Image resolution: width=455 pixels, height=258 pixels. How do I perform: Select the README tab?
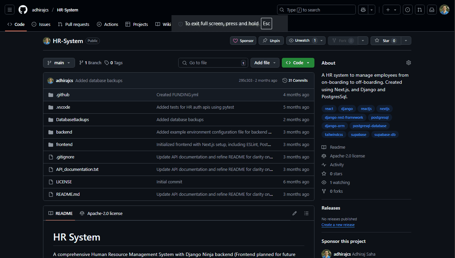[x=61, y=213]
